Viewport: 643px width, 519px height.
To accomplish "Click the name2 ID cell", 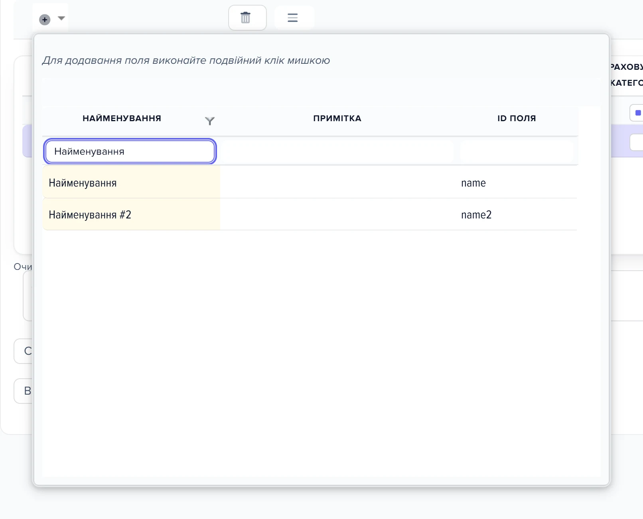I will (476, 215).
